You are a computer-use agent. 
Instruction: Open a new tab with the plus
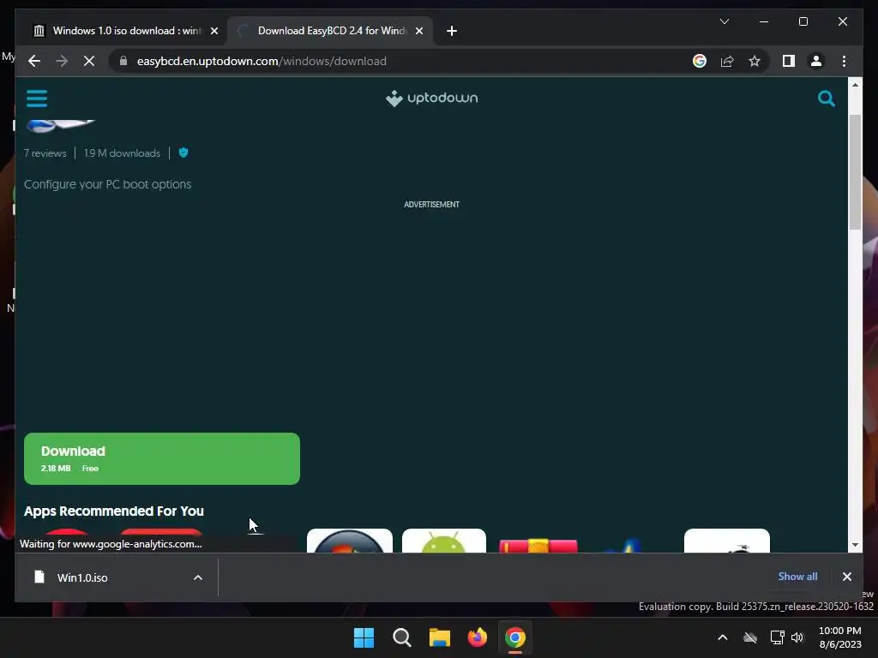(x=451, y=31)
